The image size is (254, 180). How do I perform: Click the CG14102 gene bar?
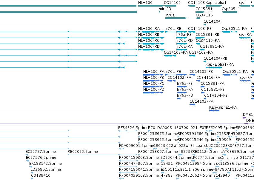(170, 6)
